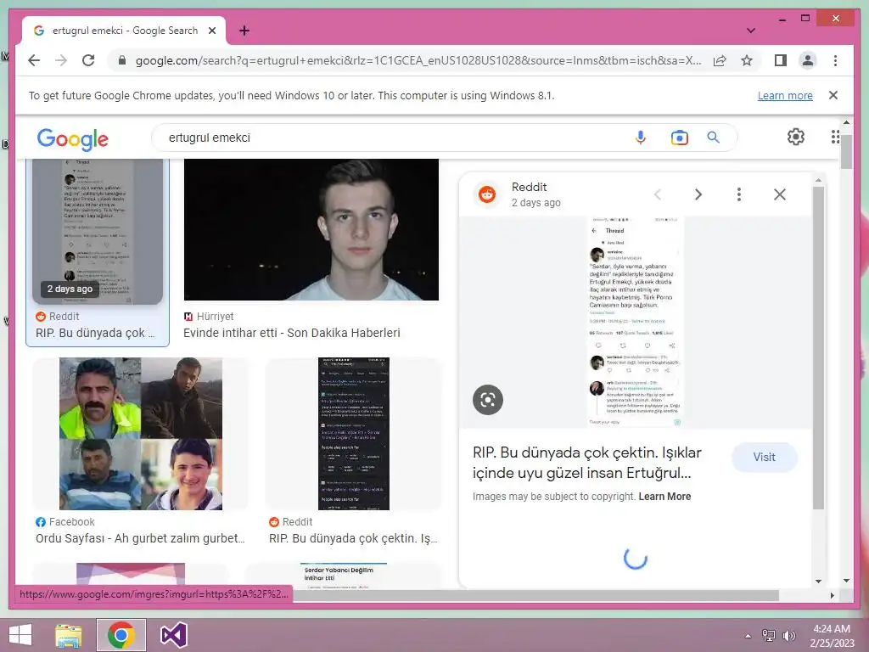Open the volume tray icon
This screenshot has width=869, height=652.
coord(788,636)
